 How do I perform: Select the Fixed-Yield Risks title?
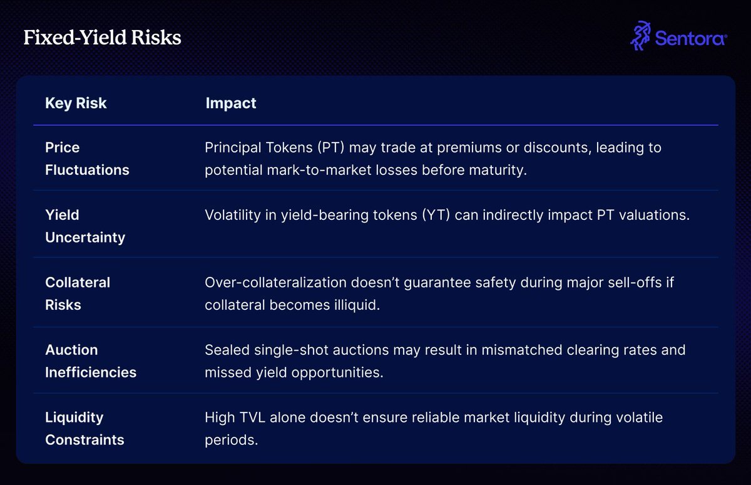[x=102, y=38]
